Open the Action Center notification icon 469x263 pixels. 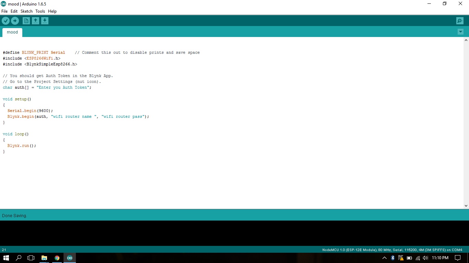point(458,258)
